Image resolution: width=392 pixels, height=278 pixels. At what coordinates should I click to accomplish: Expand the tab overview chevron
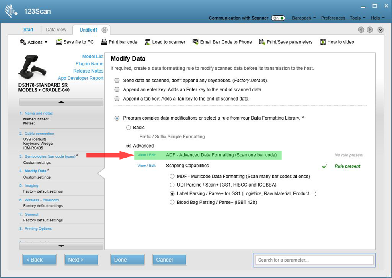click(380, 30)
